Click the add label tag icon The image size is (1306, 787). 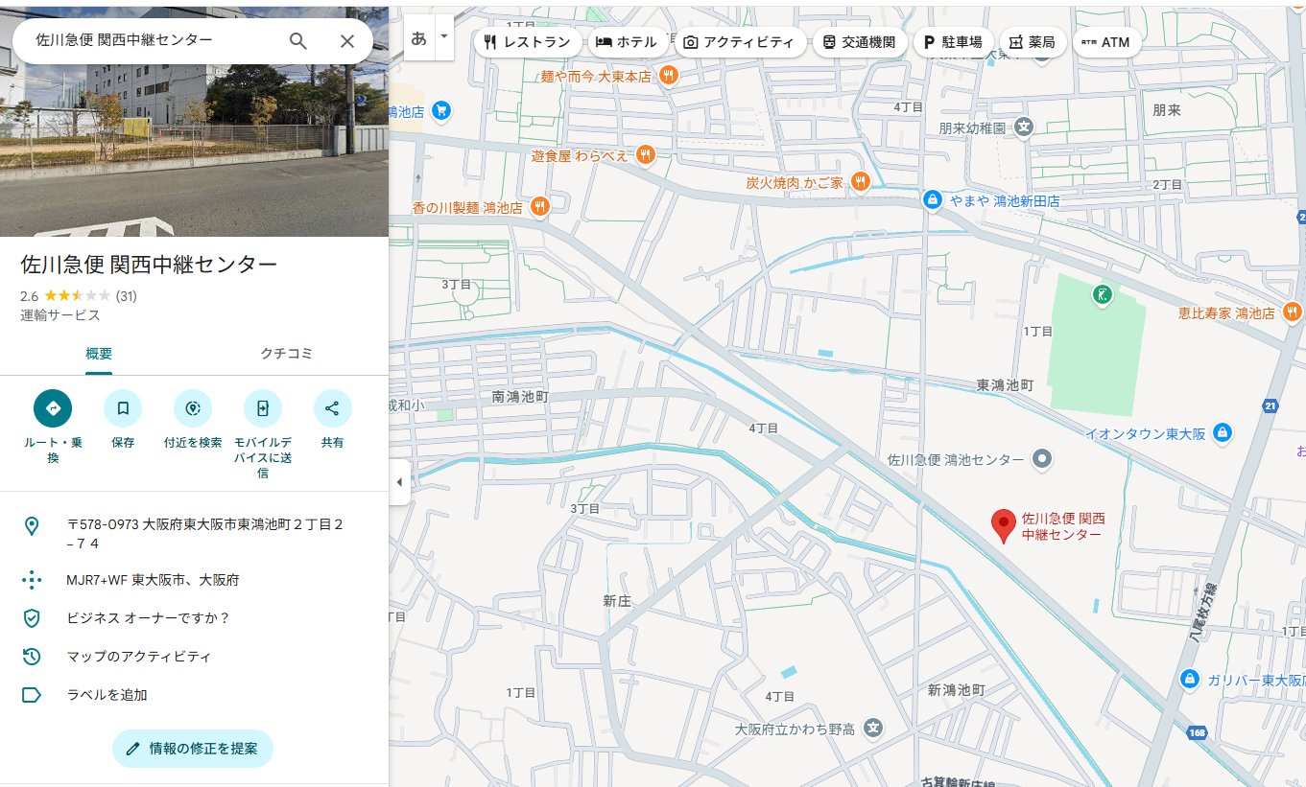point(32,695)
